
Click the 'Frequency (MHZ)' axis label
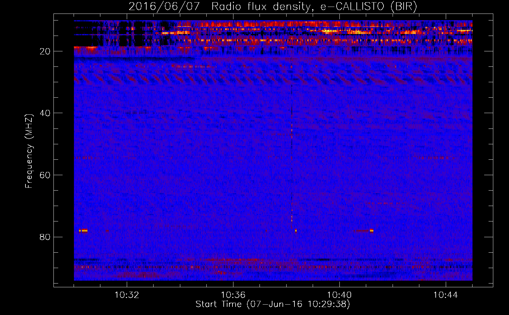[29, 151]
